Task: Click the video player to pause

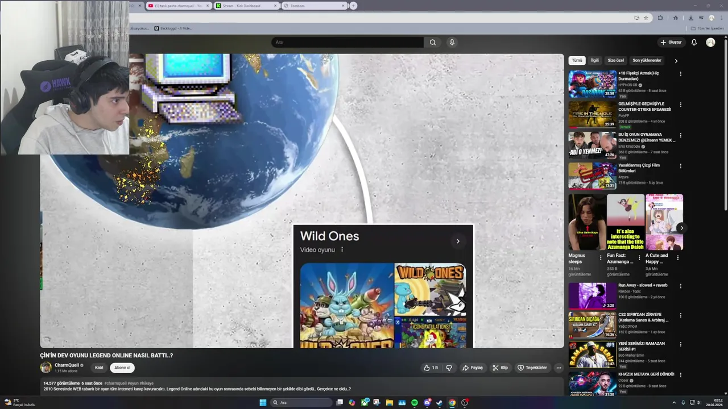Action: coord(302,201)
